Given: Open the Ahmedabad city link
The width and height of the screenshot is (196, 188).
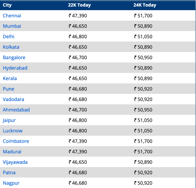Looking at the screenshot, I should click(x=16, y=110).
